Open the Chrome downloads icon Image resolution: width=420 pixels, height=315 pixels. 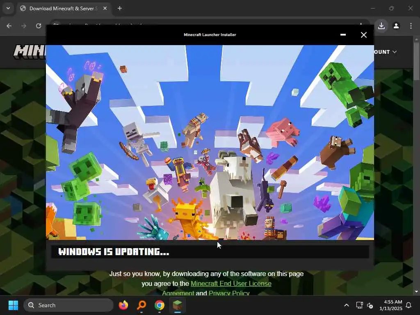click(381, 26)
